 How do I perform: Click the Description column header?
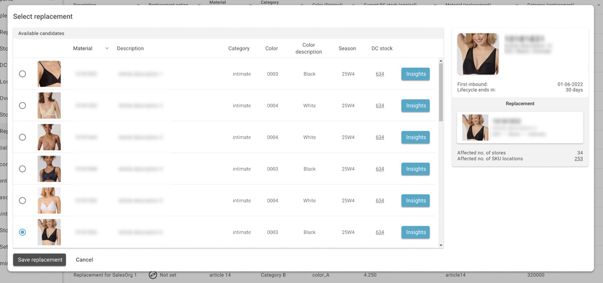coord(130,48)
